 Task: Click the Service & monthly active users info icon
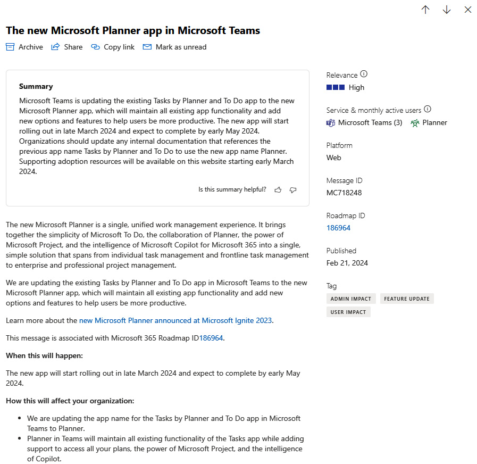(428, 109)
